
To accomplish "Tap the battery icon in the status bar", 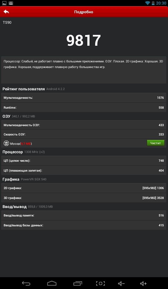I will click(153, 3).
